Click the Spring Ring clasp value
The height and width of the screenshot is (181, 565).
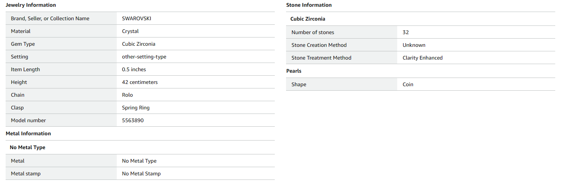[x=136, y=108]
